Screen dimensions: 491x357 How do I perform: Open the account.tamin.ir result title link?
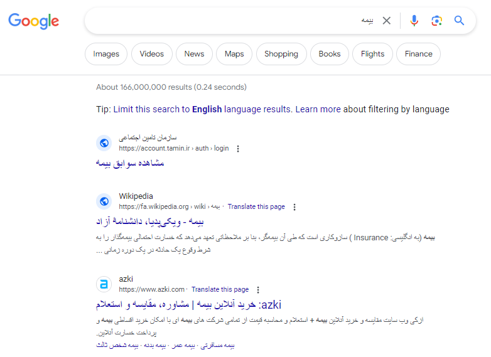(x=130, y=163)
